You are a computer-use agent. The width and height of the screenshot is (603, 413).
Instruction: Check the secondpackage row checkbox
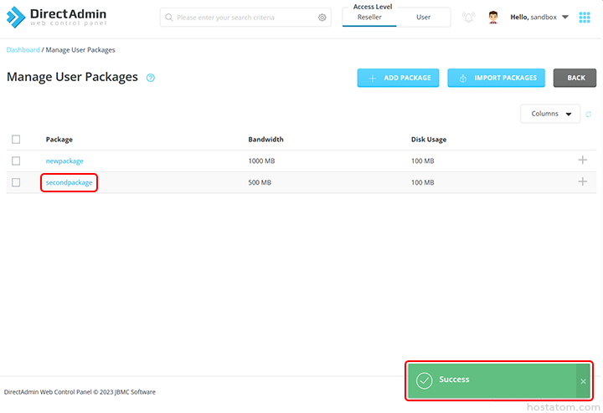[16, 182]
